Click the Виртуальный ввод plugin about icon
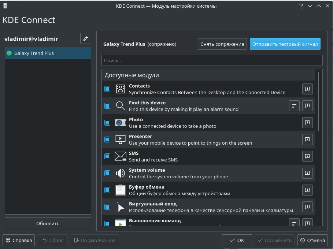 coord(307,207)
